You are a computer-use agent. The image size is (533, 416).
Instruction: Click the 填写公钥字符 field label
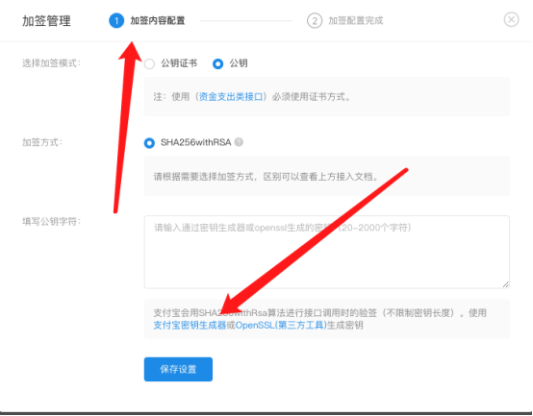(x=52, y=222)
